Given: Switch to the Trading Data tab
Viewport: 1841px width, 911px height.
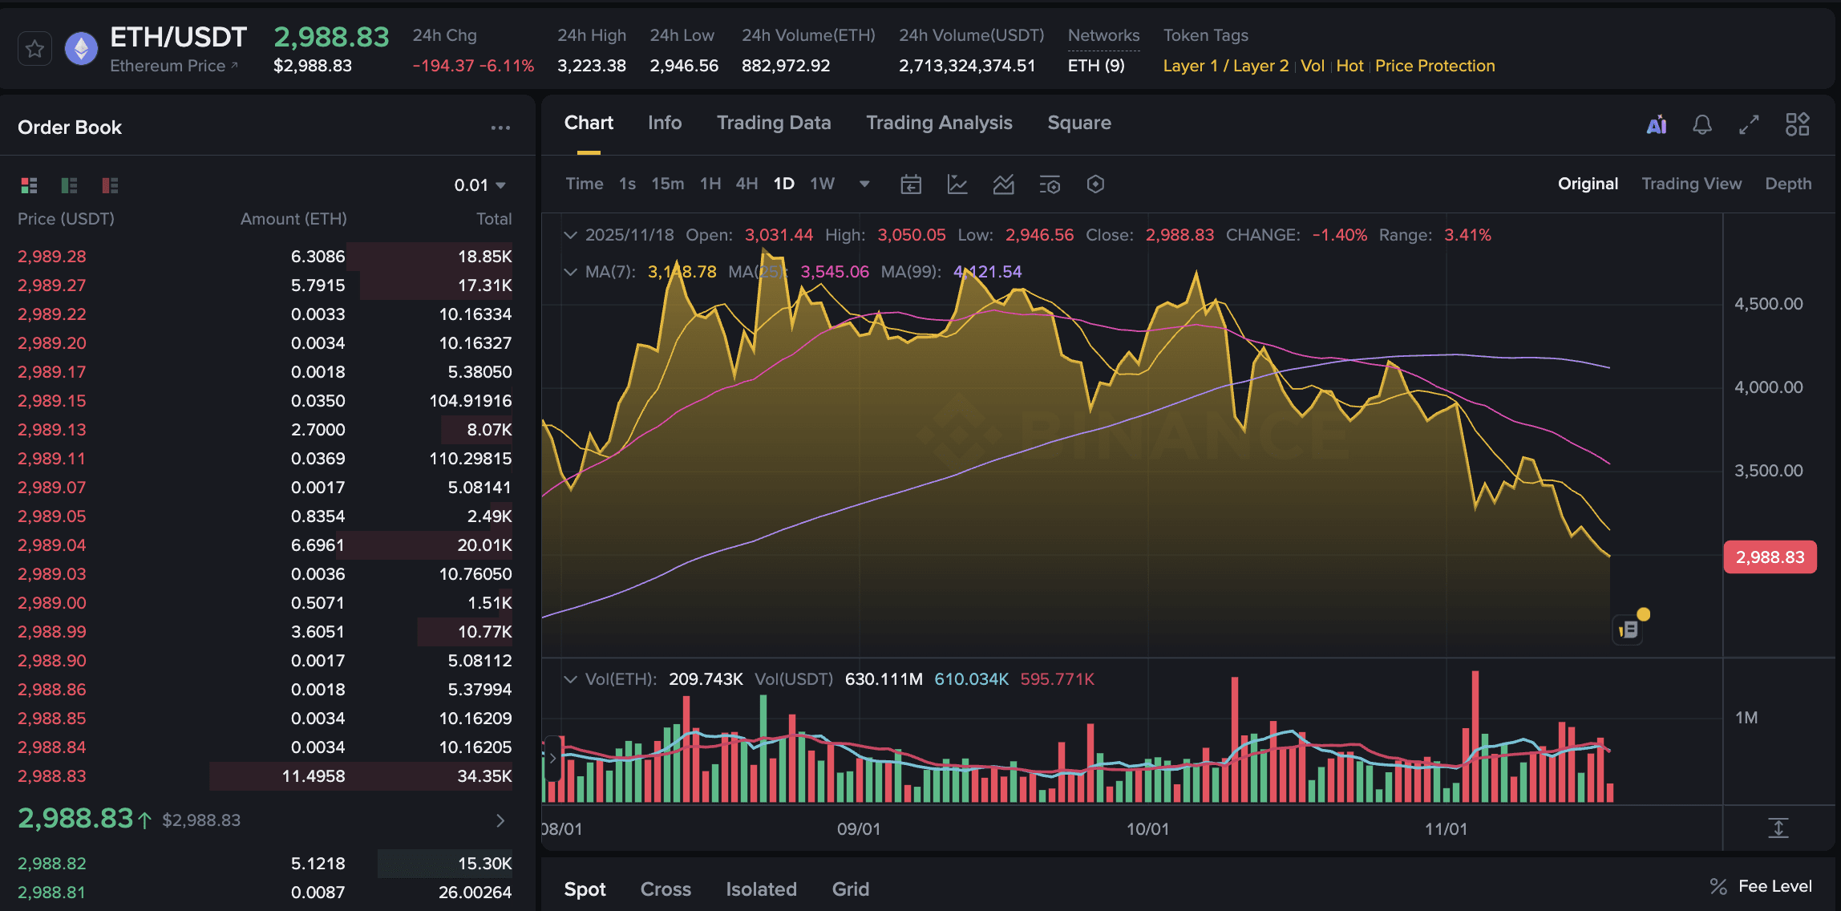Looking at the screenshot, I should (773, 123).
